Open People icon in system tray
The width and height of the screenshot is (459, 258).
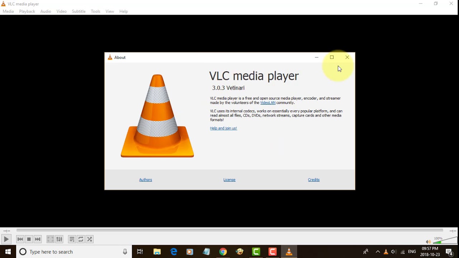(366, 252)
